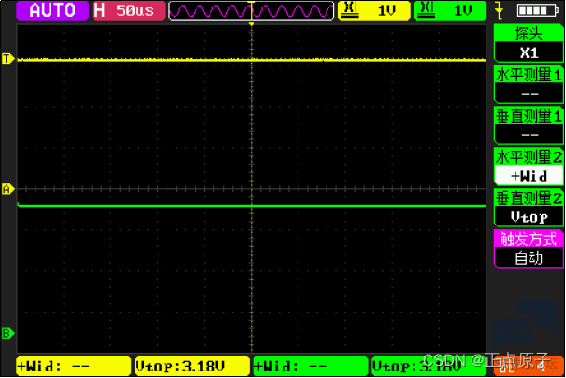This screenshot has width=566, height=378.
Task: Open the 触发方式 trigger mode menu
Action: coord(529,239)
